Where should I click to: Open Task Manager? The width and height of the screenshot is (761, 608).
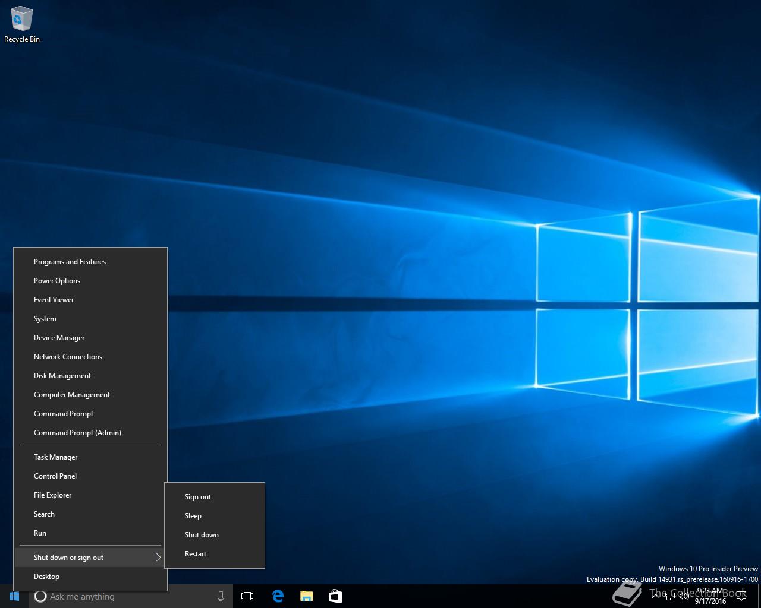(x=90, y=457)
